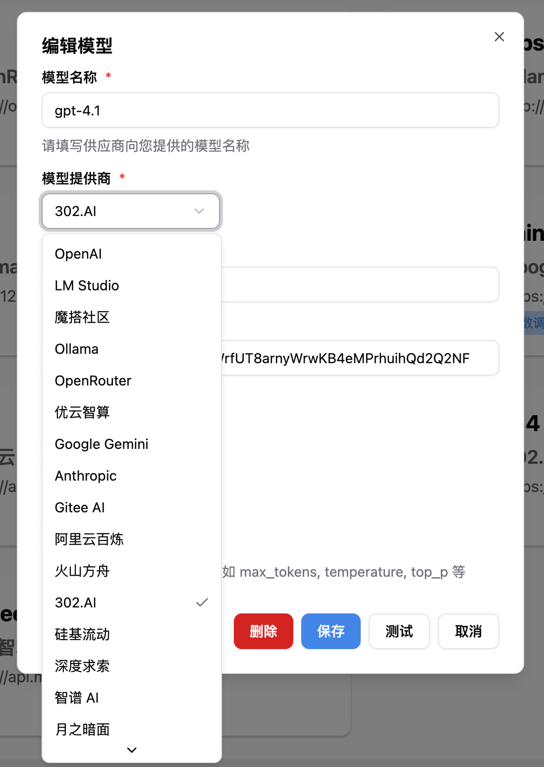
Task: Pick 阿里云百炼 from provider list
Action: (89, 539)
